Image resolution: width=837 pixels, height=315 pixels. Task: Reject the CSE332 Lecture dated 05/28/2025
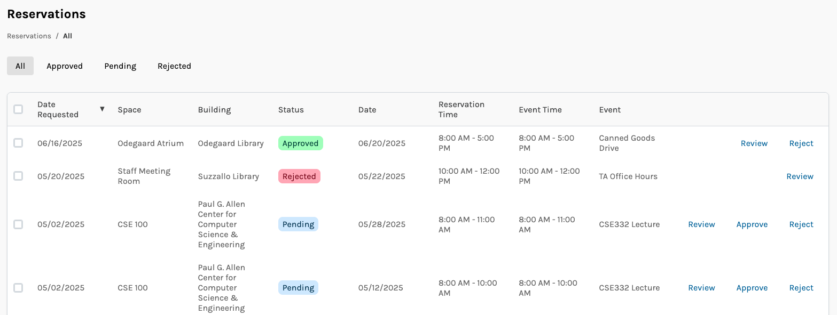801,224
